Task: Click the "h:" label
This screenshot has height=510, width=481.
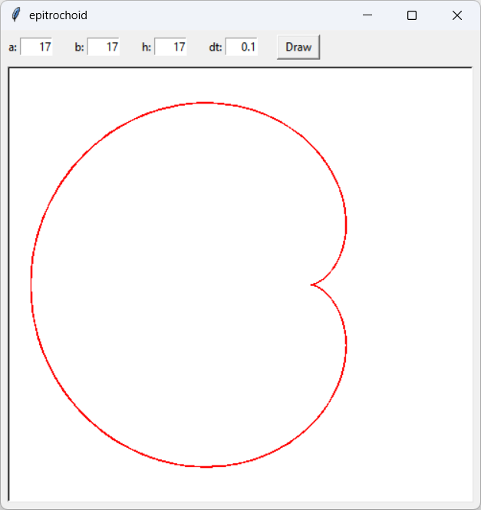Action: pos(147,48)
